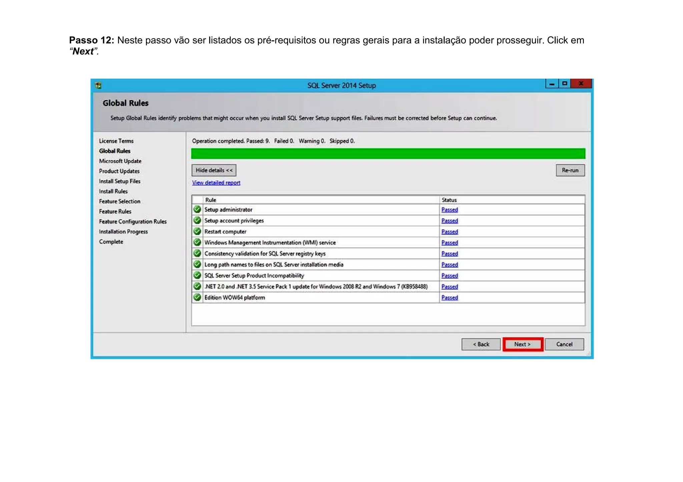Click green check icon for Edition WOW64 platform

pyautogui.click(x=197, y=297)
